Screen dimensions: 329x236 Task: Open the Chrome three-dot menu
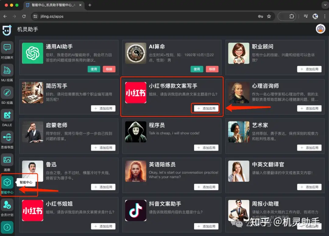324,16
